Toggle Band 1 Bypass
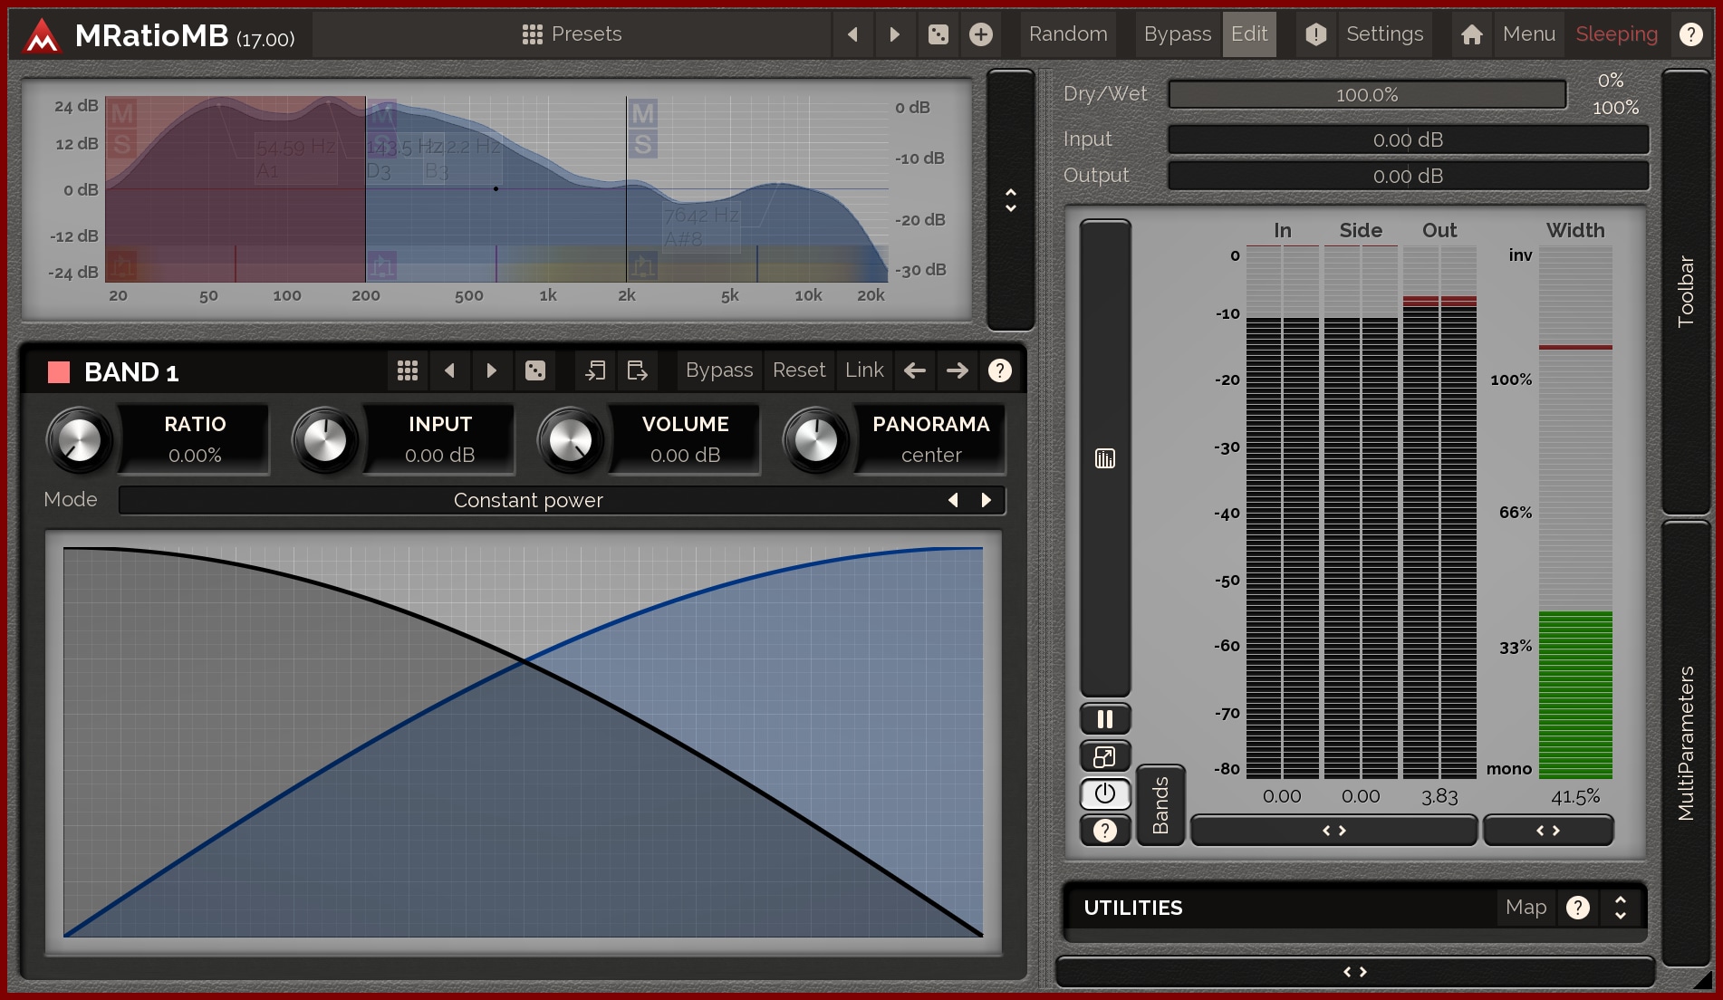Screen dimensions: 1723x1000 coord(718,370)
